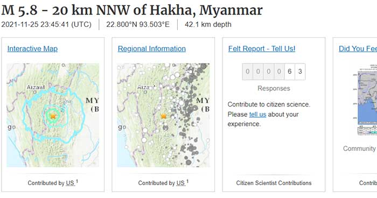Click the M 5.8 Hakha, Myanmar headline
Image resolution: width=377 pixels, height=198 pixels.
click(132, 10)
